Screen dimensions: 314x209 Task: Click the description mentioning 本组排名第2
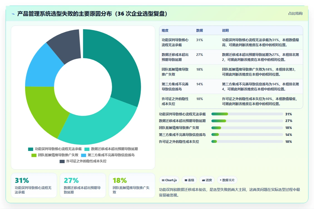tap(260, 57)
